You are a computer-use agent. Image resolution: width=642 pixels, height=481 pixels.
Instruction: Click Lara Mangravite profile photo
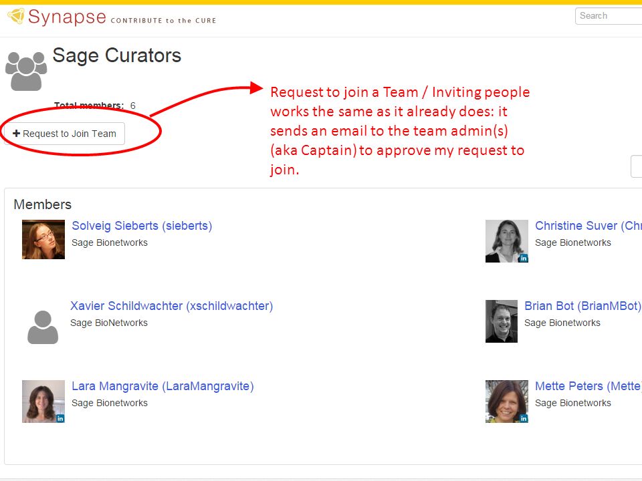coord(43,402)
